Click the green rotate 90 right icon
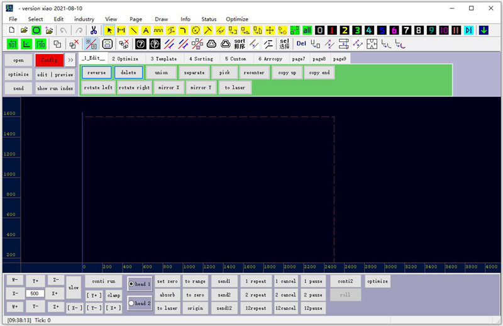The width and height of the screenshot is (503, 326). click(x=41, y=43)
